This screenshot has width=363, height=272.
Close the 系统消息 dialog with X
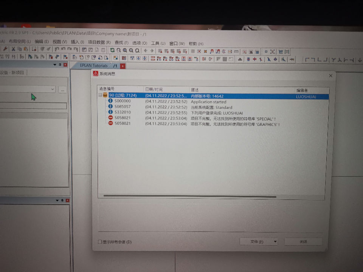(330, 76)
